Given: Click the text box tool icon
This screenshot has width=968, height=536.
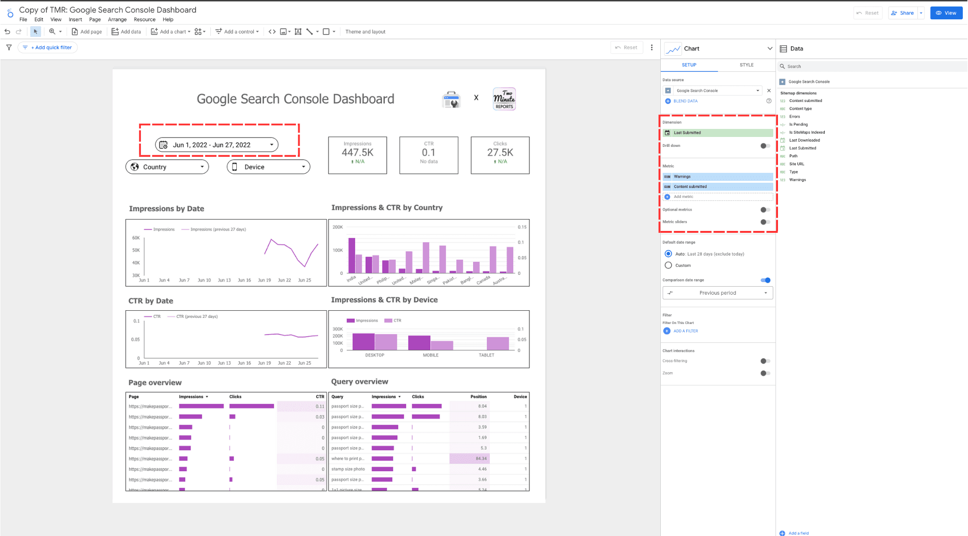Looking at the screenshot, I should (298, 32).
